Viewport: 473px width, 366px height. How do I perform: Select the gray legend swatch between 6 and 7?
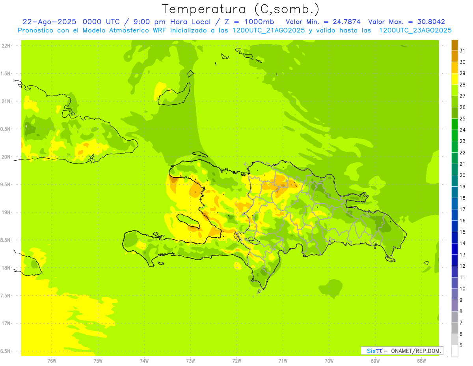point(454,328)
